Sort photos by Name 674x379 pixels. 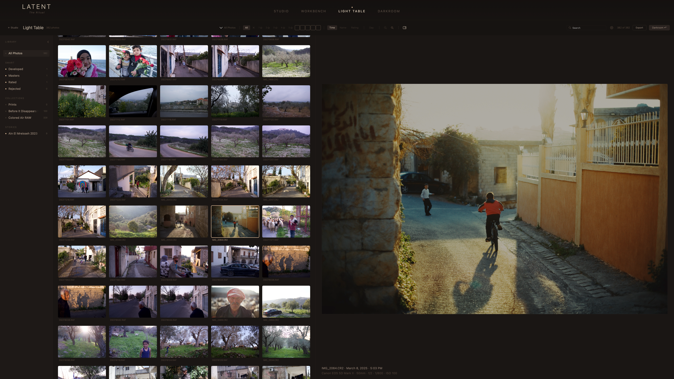343,28
